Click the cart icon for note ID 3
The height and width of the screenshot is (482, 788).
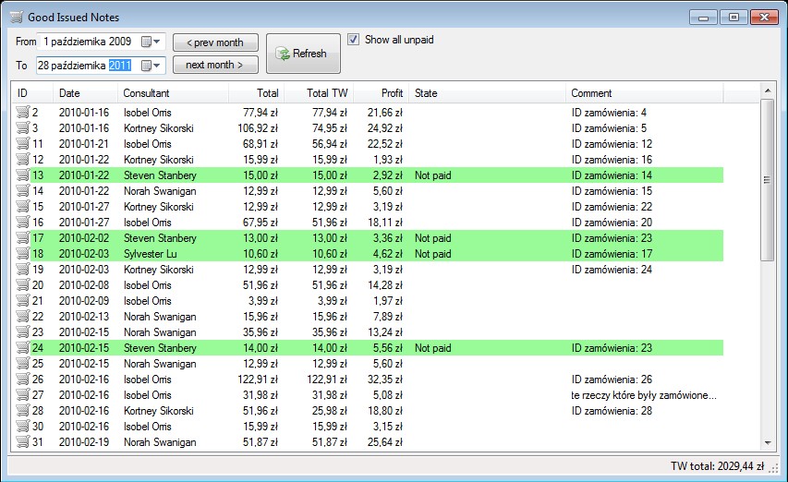pyautogui.click(x=23, y=127)
